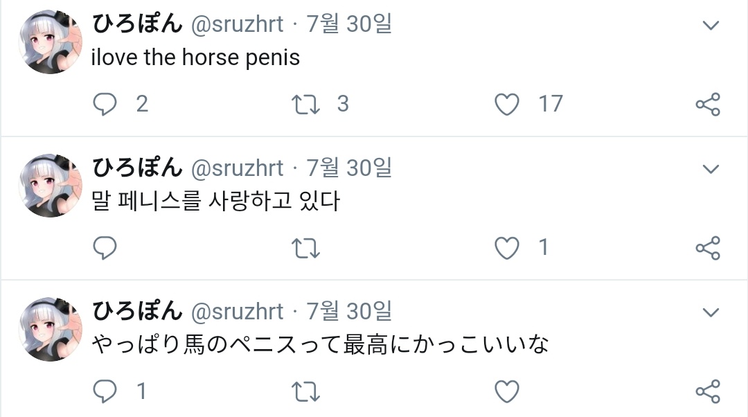Click the ひろぽん display name on the middle tweet

tap(137, 168)
